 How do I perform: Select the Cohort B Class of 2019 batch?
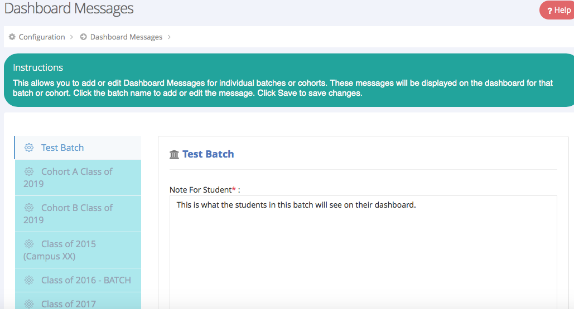point(77,214)
